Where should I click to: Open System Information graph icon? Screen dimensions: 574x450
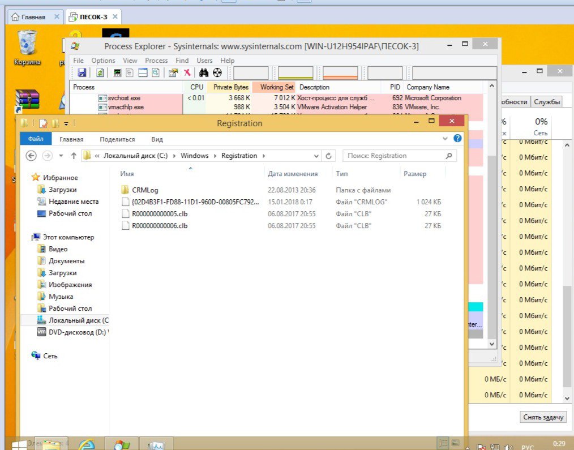[117, 72]
